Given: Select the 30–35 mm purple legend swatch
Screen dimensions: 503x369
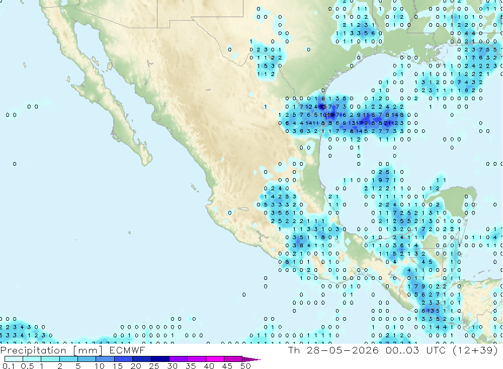Looking at the screenshot, I should click(179, 359).
